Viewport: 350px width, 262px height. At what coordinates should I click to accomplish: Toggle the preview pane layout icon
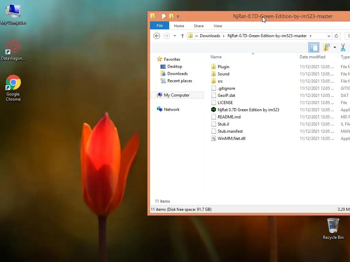[x=314, y=47]
